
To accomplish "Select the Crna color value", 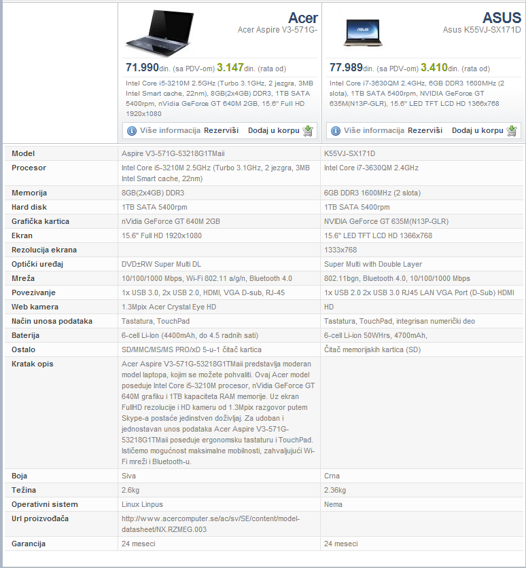I will pos(332,476).
